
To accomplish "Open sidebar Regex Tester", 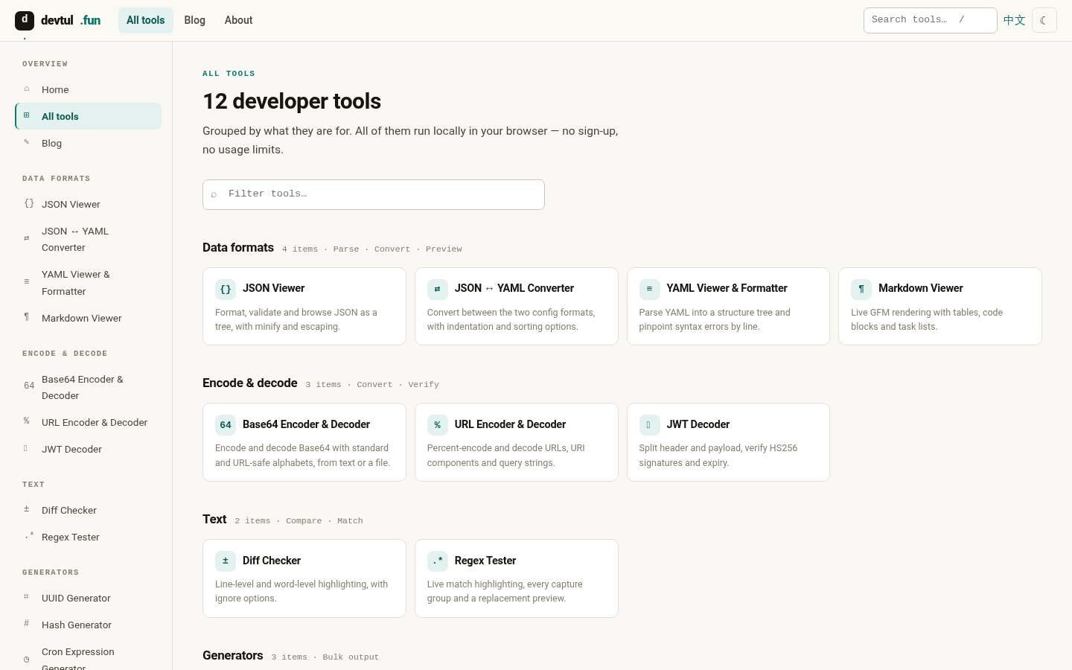I will tap(88, 537).
